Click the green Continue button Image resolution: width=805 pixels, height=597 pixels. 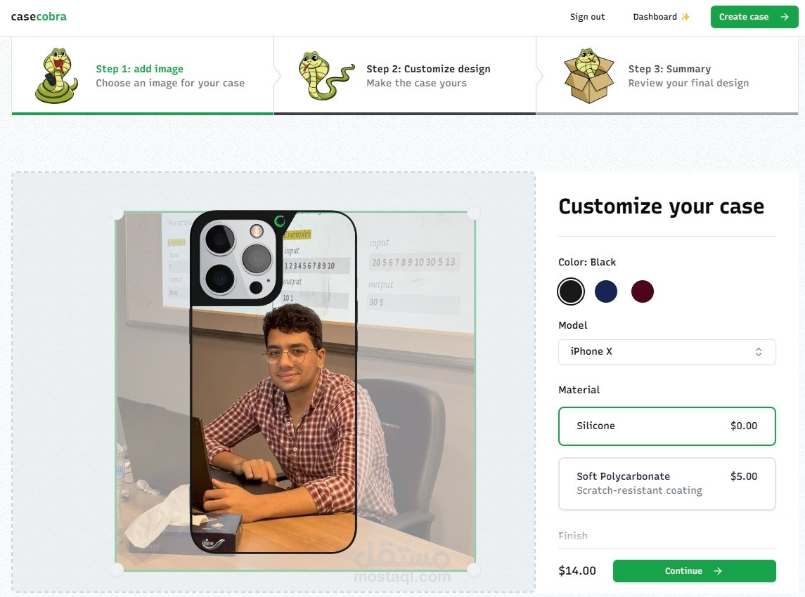click(694, 571)
